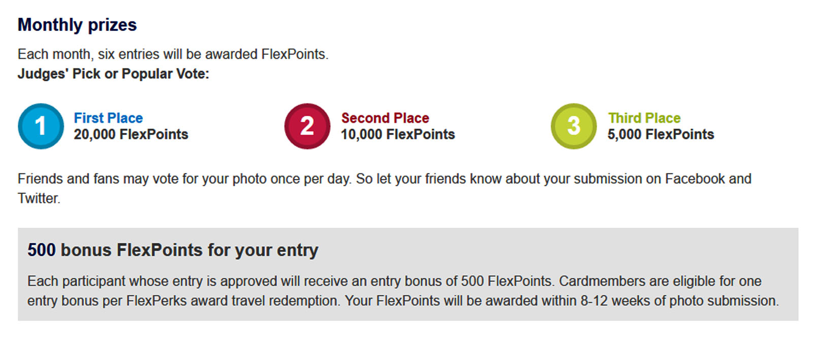Click the word FlexPerks in bonus box
This screenshot has width=813, height=343.
pyautogui.click(x=157, y=301)
